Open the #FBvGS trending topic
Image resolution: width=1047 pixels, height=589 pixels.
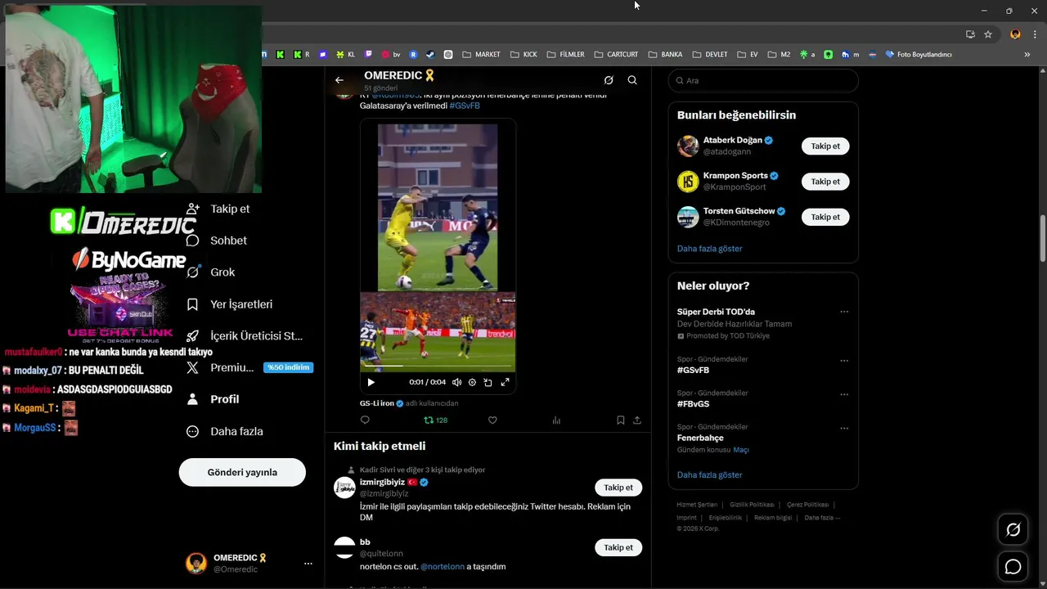tap(693, 404)
